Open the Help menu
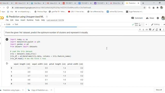165x93 pixels. pyautogui.click(x=43, y=20)
